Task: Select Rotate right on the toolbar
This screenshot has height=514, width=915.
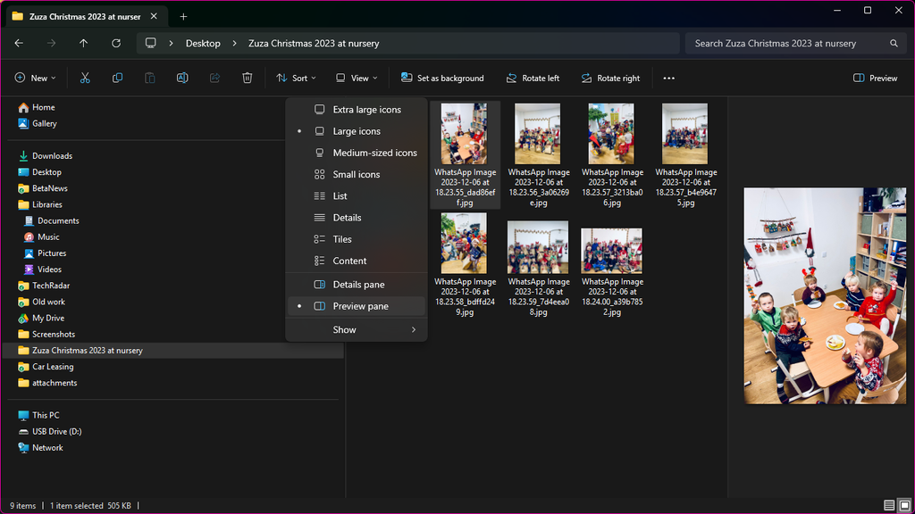Action: click(610, 78)
